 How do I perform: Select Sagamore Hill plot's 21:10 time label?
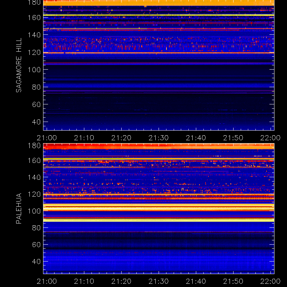tap(84, 138)
